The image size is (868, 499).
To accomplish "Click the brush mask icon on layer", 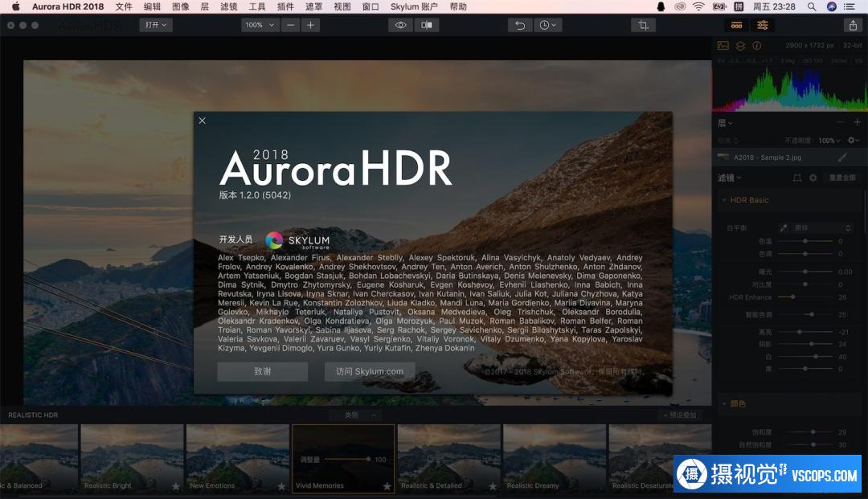I will [842, 157].
